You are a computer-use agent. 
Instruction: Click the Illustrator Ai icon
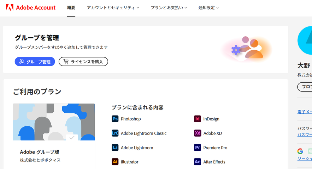(115, 162)
